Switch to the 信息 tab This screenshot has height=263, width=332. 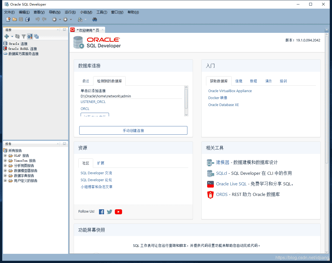239,81
